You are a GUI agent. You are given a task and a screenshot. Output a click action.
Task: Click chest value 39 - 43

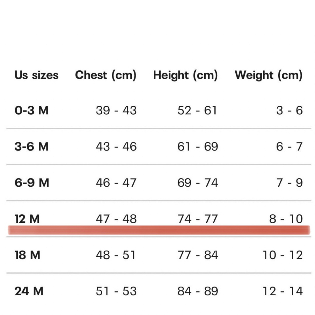point(116,111)
